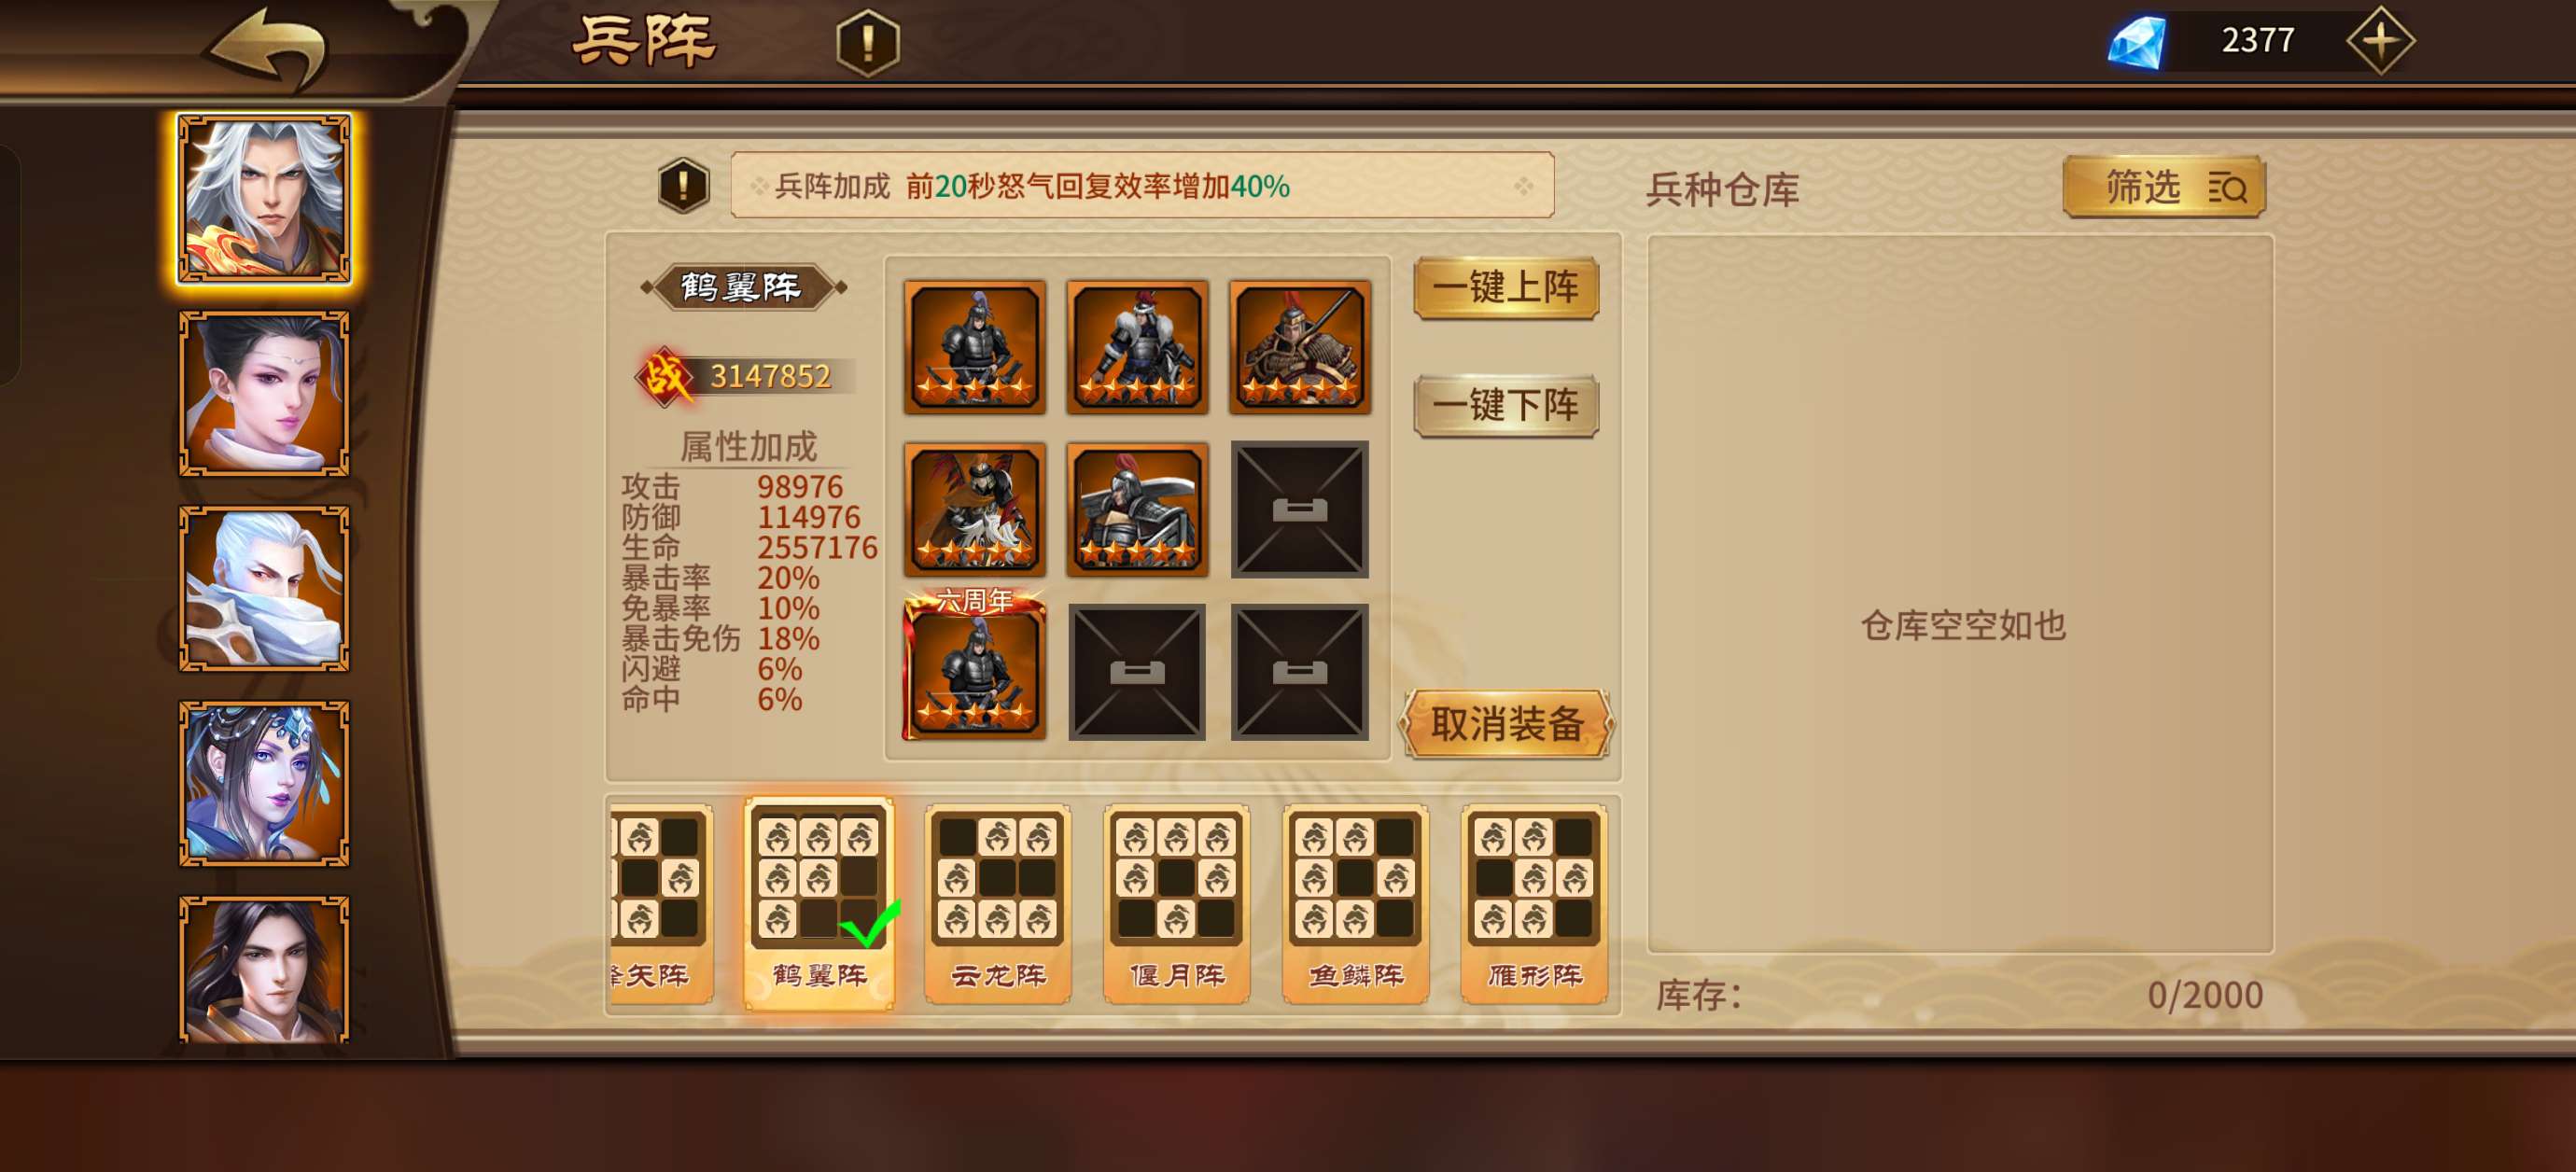Select the masked white-haired hero portrait
Image resolution: width=2576 pixels, height=1172 pixels.
[265, 588]
